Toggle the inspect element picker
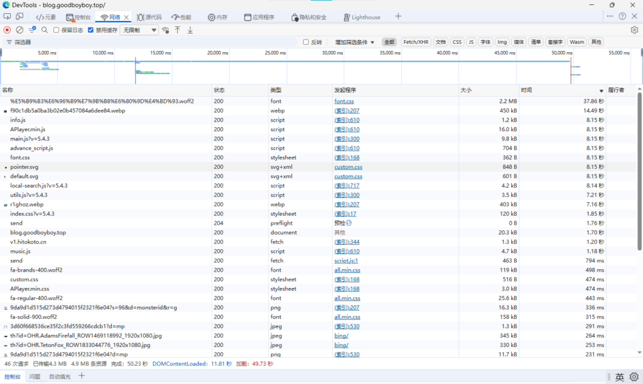The width and height of the screenshot is (643, 384). 8,17
